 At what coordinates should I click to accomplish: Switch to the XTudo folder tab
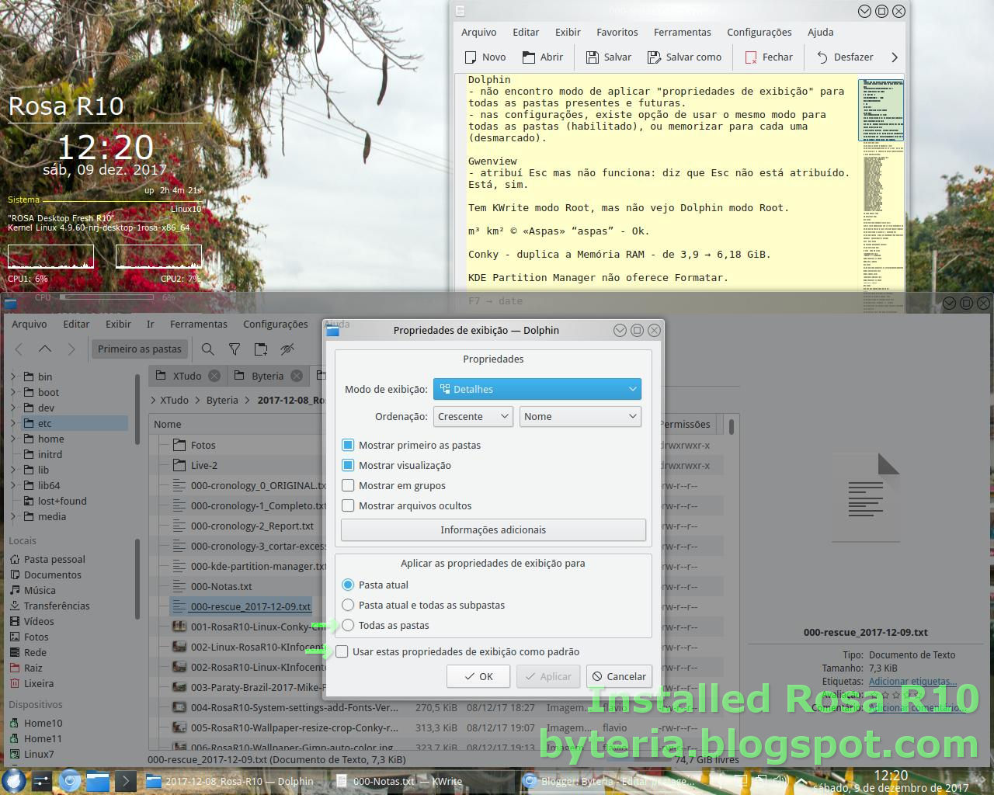[x=186, y=375]
